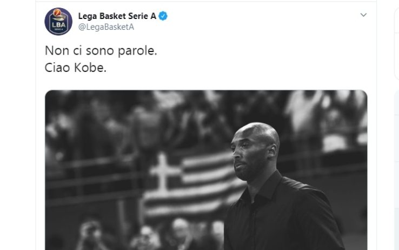This screenshot has width=399, height=250.
Task: Click the lower gray sidebar panel edge
Action: click(396, 169)
